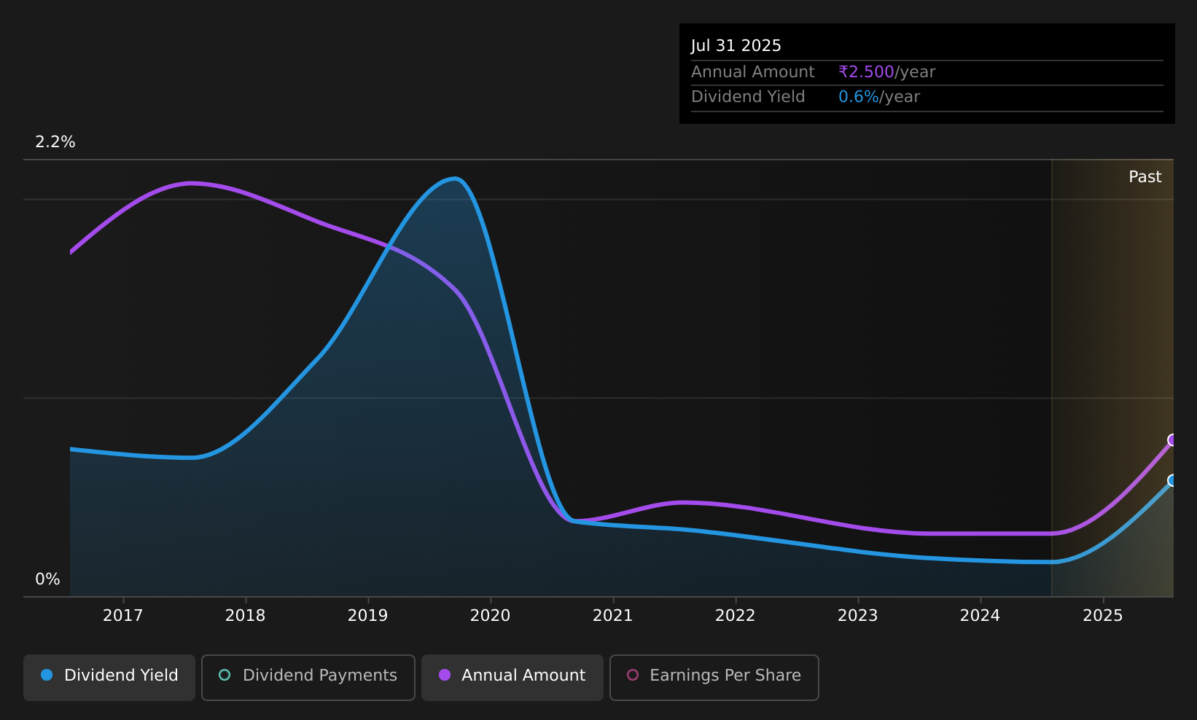1197x720 pixels.
Task: Enable the Dividend Payments series
Action: [x=308, y=677]
